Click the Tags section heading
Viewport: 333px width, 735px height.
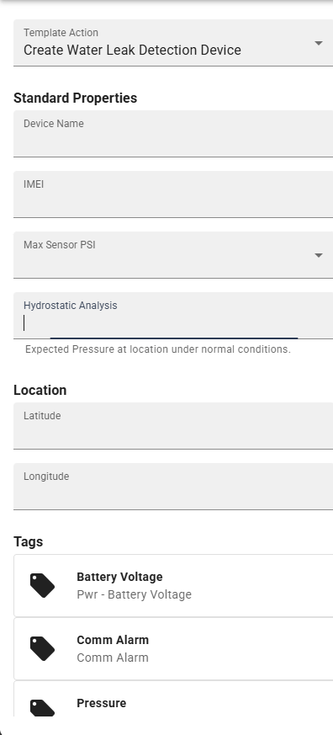pos(28,541)
